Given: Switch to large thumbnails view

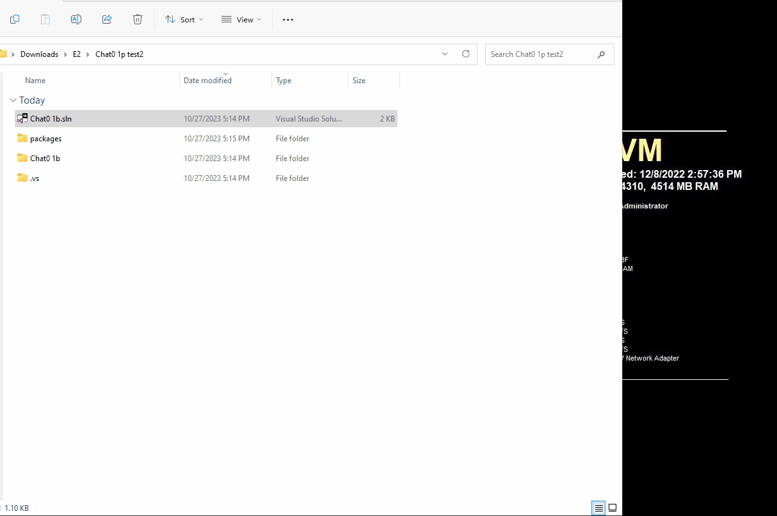Looking at the screenshot, I should (x=613, y=507).
